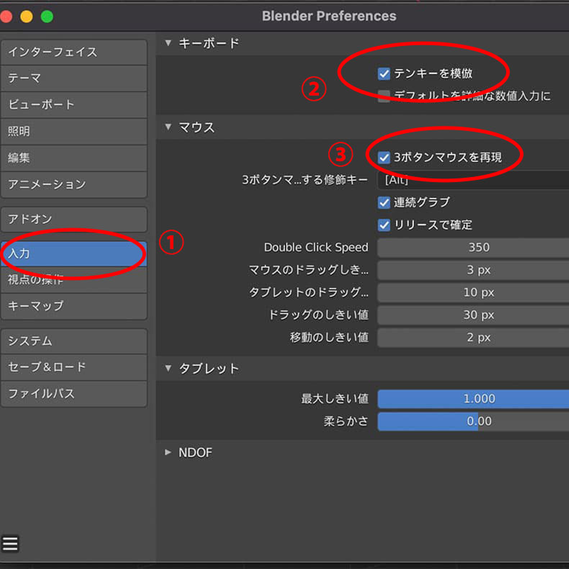569x569 pixels.
Task: Click the 3ボタンマ...する修飾キー label
Action: [x=305, y=180]
